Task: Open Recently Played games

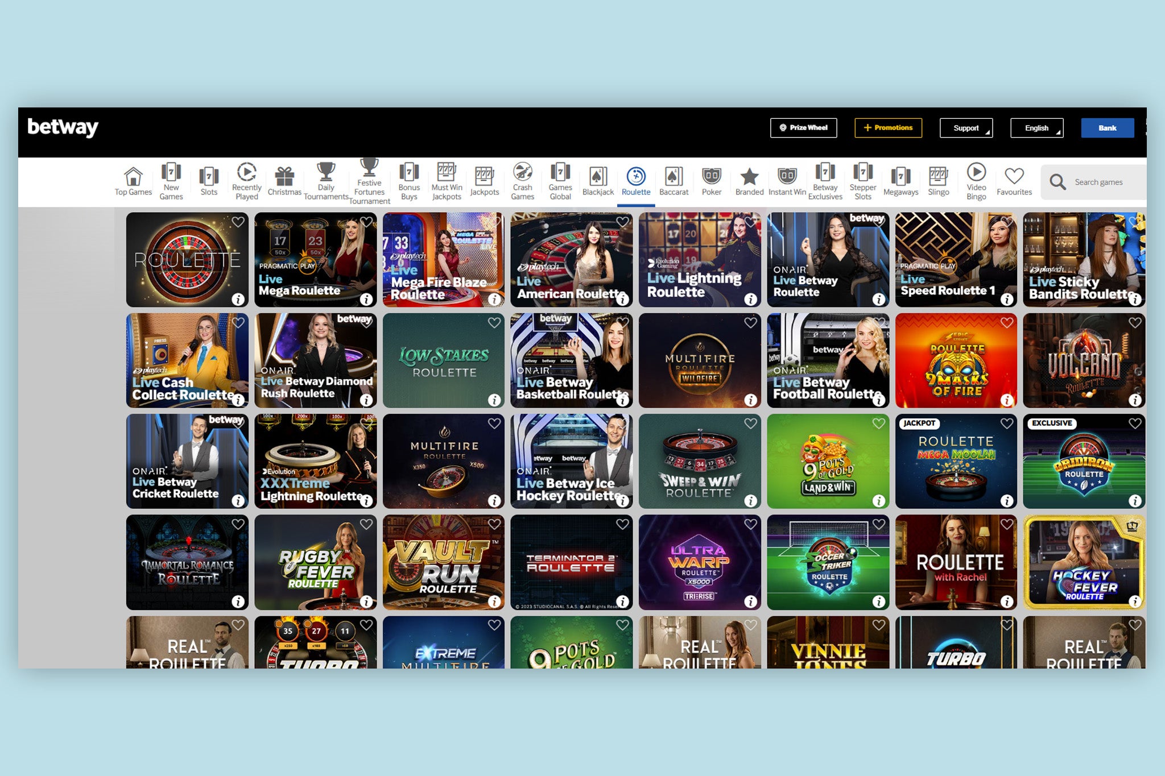Action: [247, 182]
